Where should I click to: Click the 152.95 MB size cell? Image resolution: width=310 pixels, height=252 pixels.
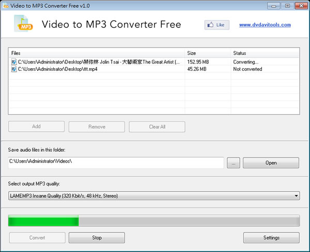click(198, 62)
